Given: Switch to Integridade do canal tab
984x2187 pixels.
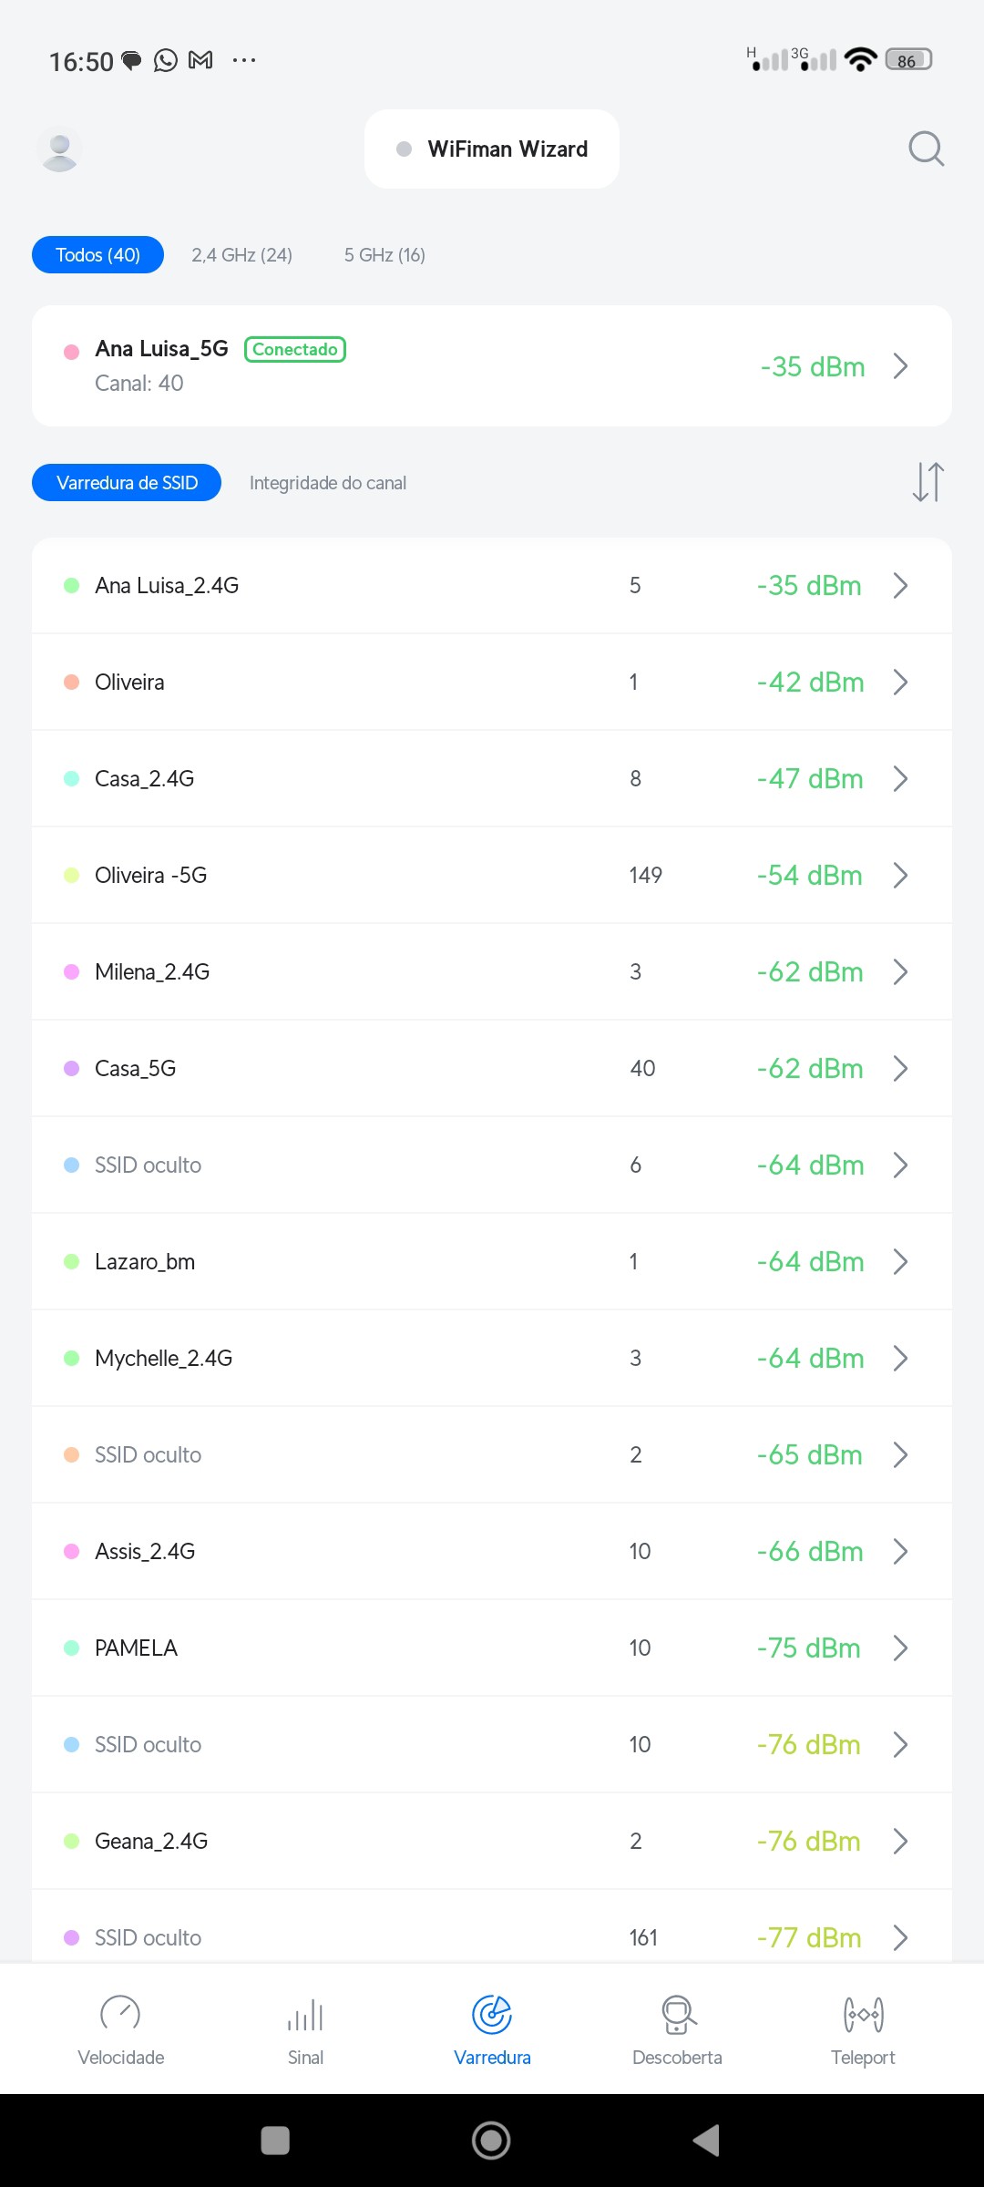Looking at the screenshot, I should [x=328, y=483].
